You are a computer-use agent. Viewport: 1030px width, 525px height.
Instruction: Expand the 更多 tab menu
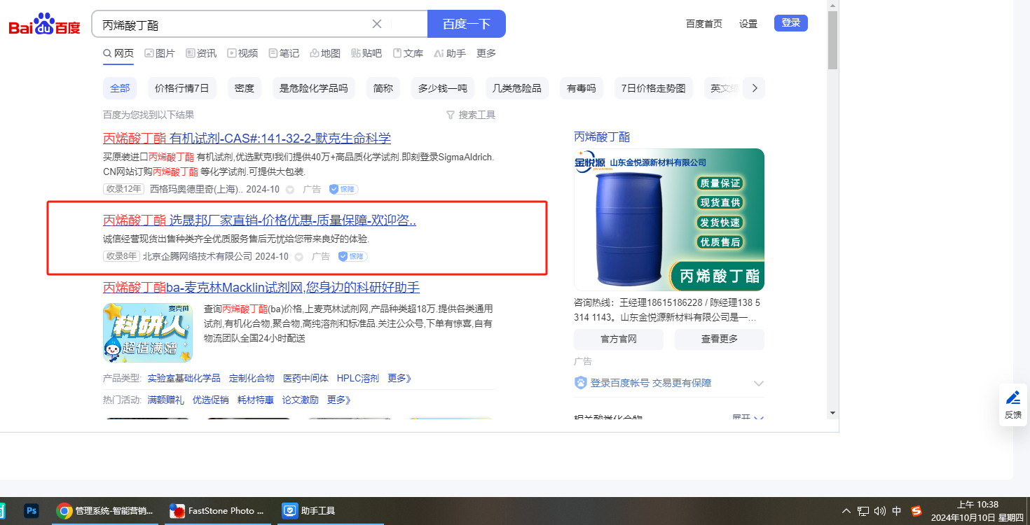(486, 53)
